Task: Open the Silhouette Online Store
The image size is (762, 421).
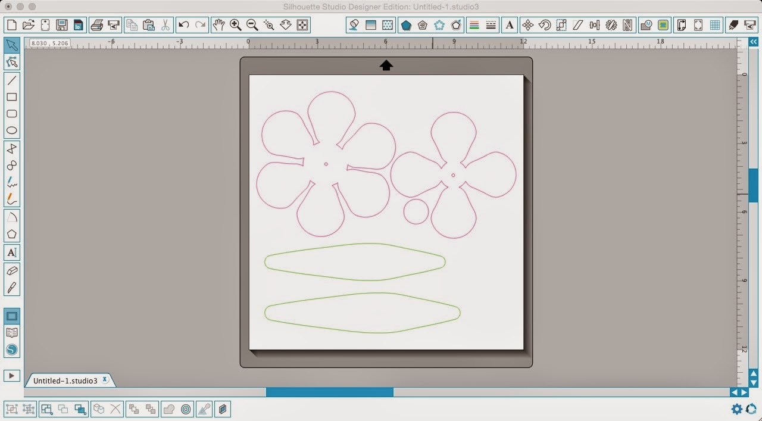Action: [x=12, y=350]
